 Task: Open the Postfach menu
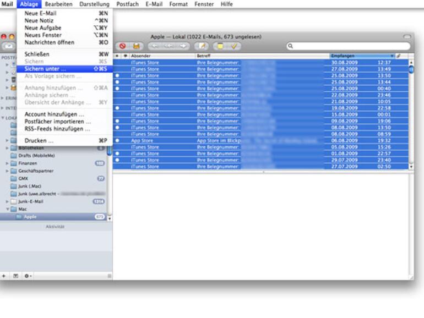[x=127, y=4]
